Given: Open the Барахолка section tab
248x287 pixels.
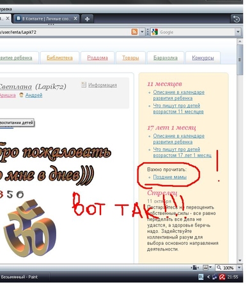Looking at the screenshot, I should pyautogui.click(x=166, y=58).
